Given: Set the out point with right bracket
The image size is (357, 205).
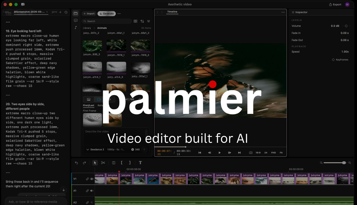Looking at the screenshot, I should [x=129, y=163].
